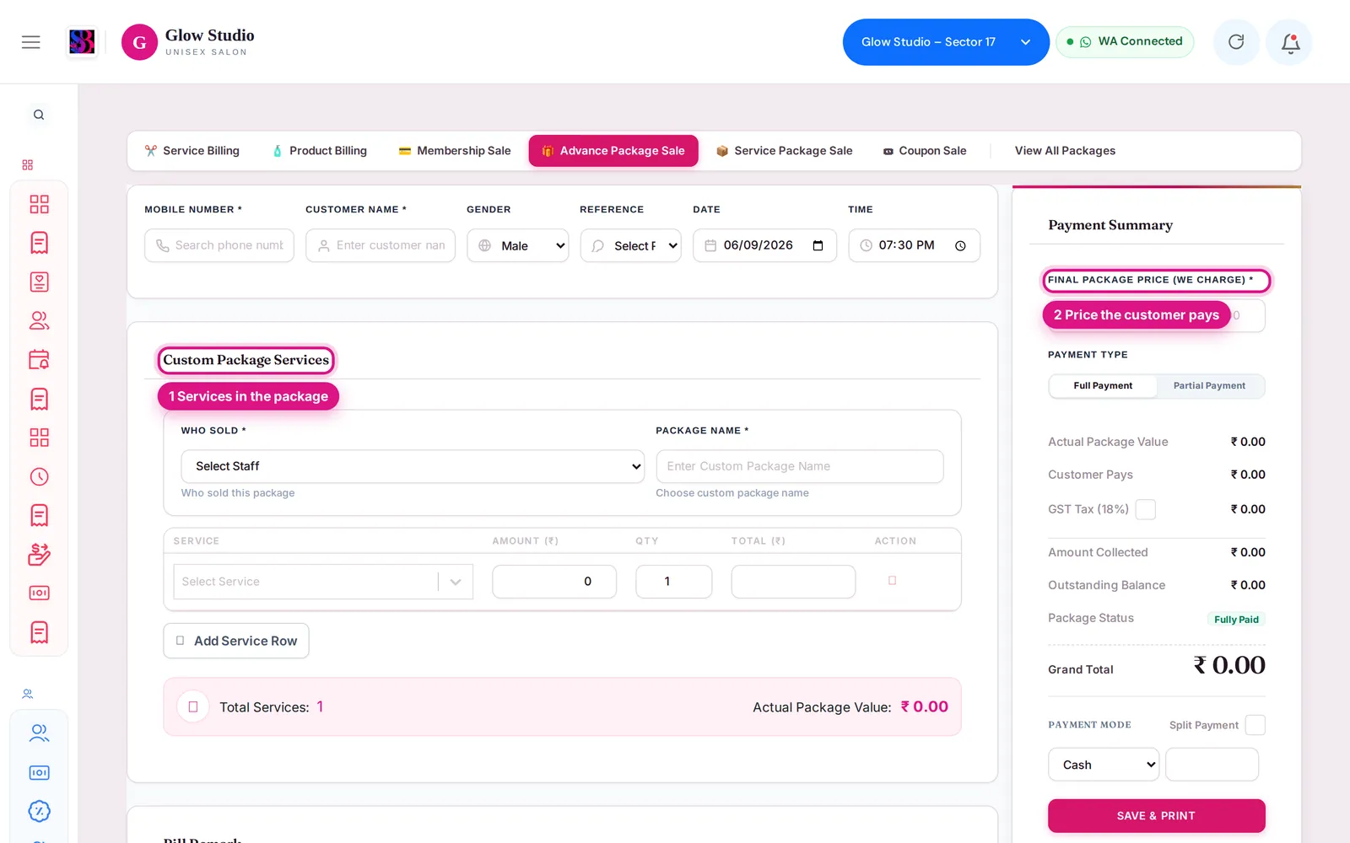Open notifications bell
The height and width of the screenshot is (843, 1350).
(x=1290, y=42)
